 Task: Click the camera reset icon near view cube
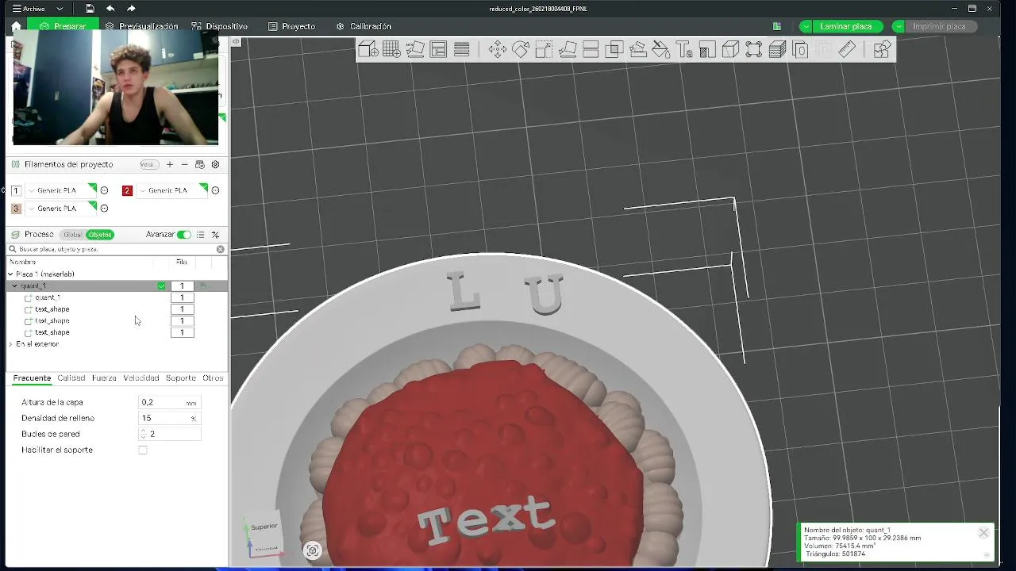[x=312, y=550]
